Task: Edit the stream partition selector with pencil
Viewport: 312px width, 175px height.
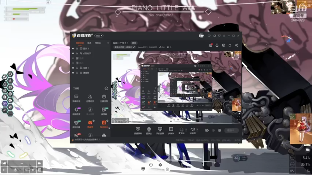Action: coord(125,47)
